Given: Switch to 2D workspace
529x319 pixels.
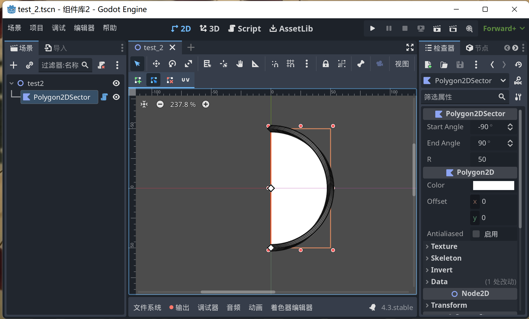Looking at the screenshot, I should [181, 29].
